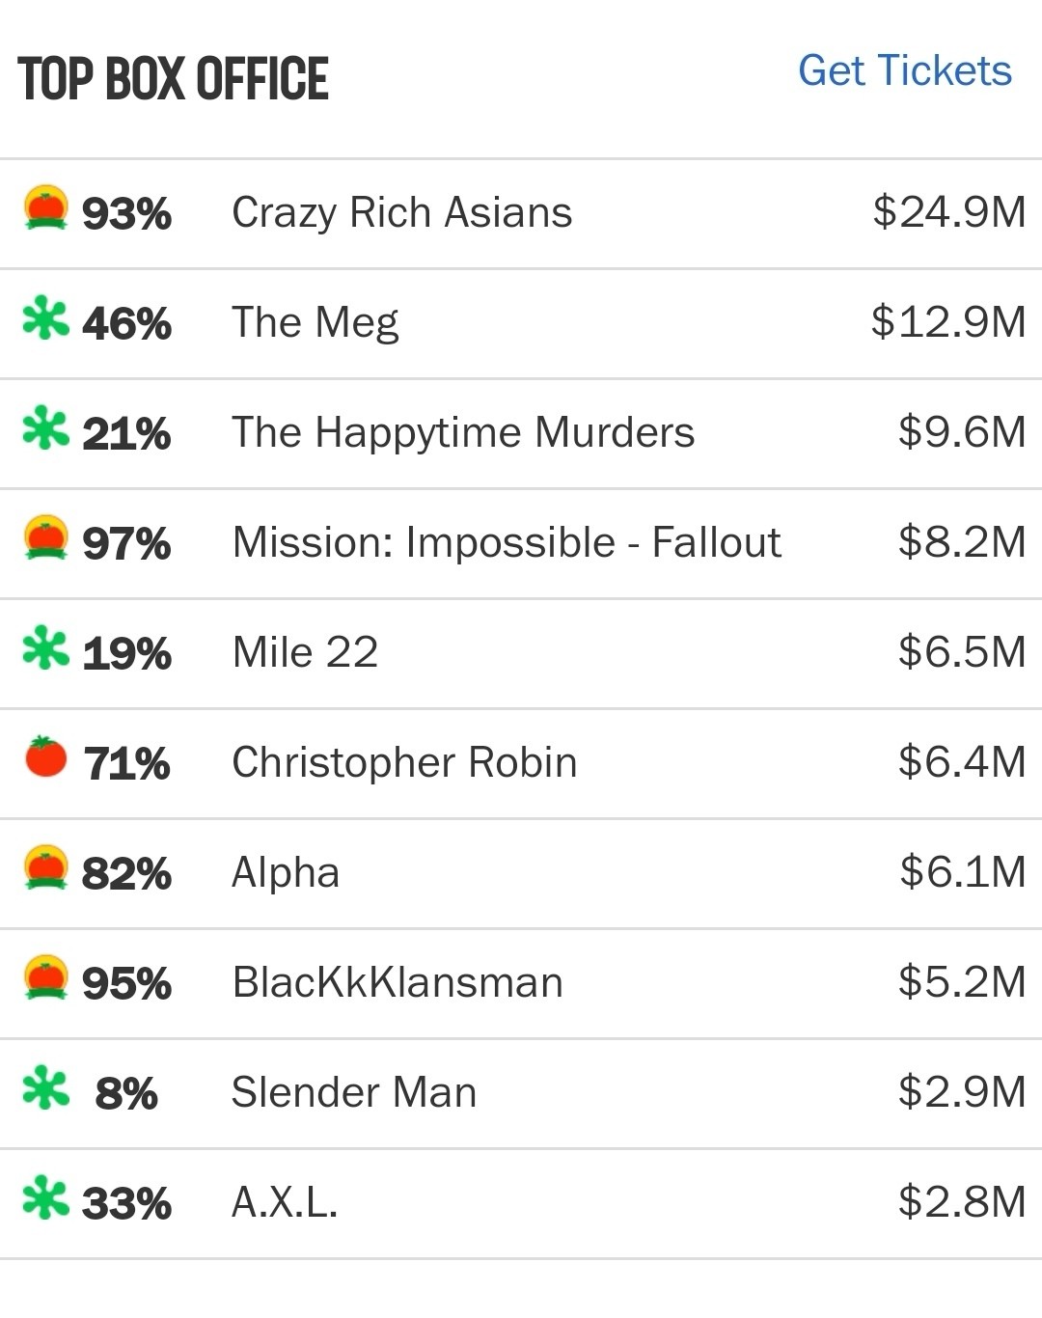Click the Mile 22 title

(305, 652)
